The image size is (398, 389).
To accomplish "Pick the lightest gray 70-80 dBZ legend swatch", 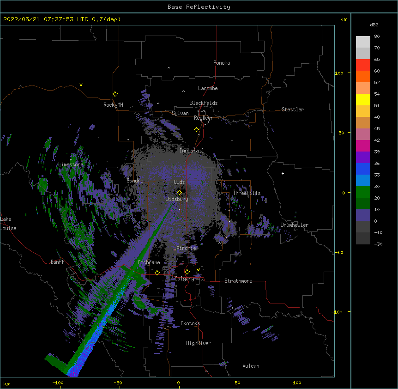I will point(363,42).
